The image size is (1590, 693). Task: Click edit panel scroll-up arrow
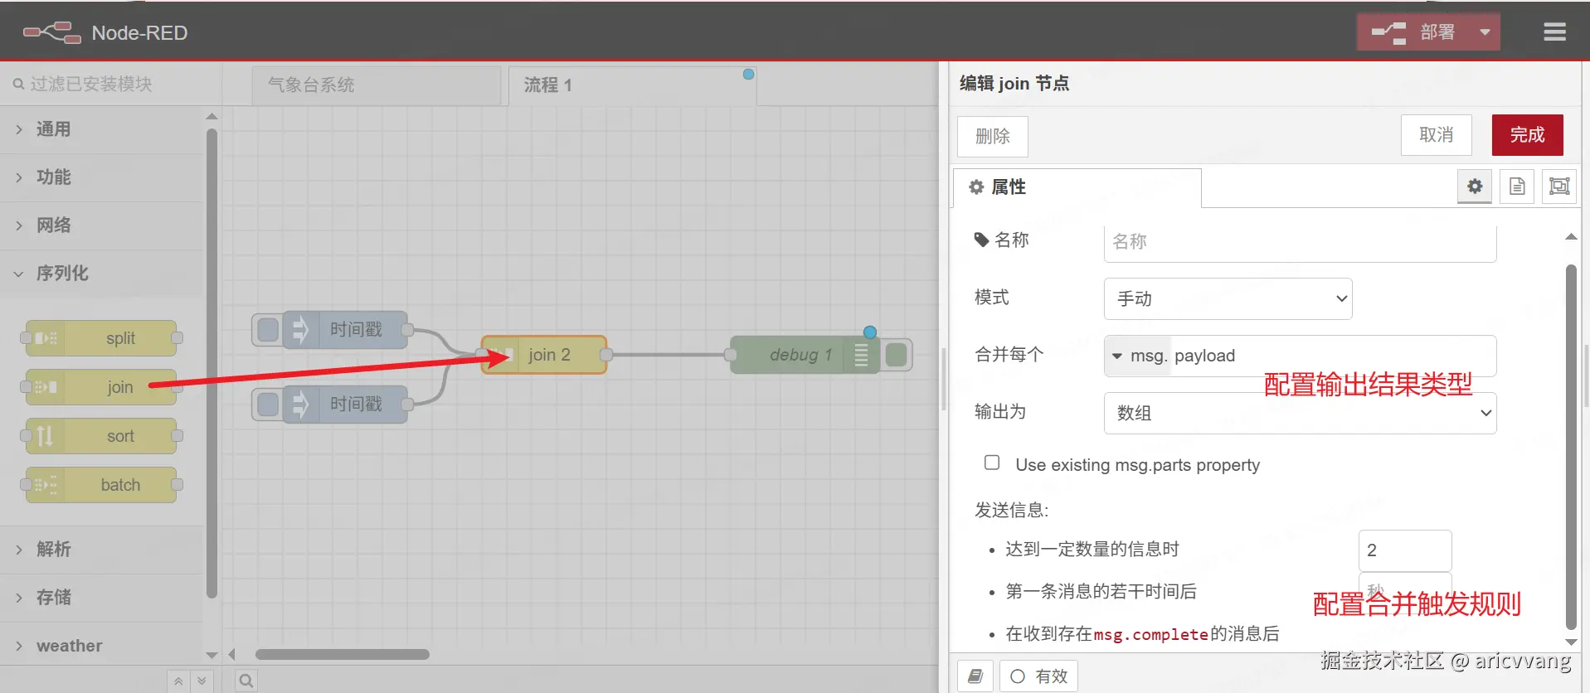click(x=1570, y=237)
